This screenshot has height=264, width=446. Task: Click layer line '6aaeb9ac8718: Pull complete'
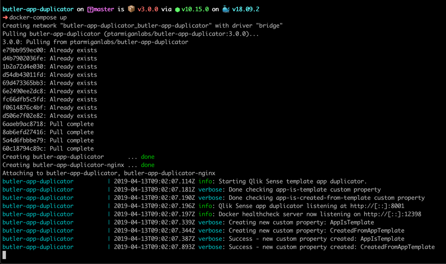(x=48, y=124)
